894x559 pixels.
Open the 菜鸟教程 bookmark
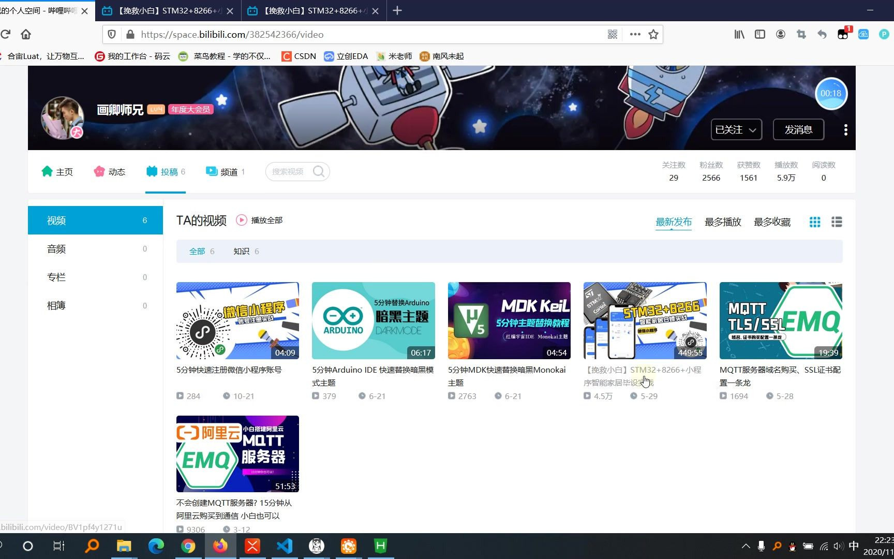click(x=224, y=56)
